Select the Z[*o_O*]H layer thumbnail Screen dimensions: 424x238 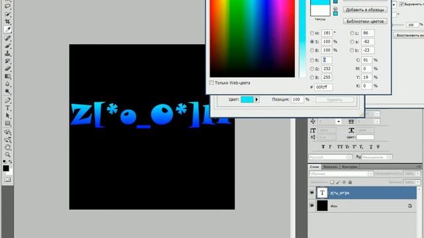tap(322, 192)
